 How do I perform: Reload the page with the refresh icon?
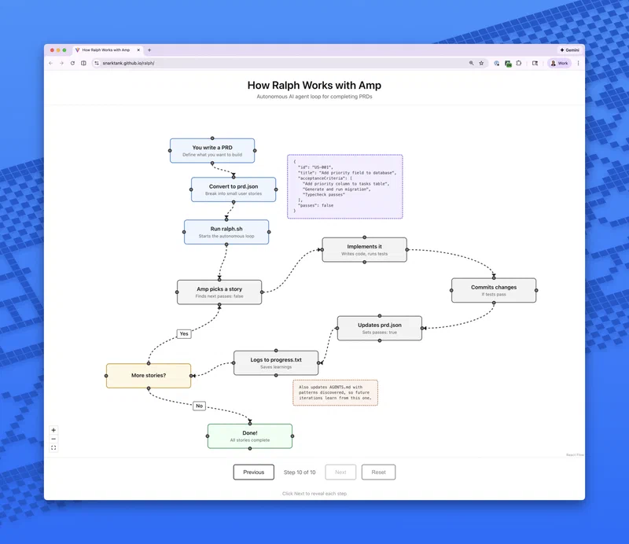73,63
